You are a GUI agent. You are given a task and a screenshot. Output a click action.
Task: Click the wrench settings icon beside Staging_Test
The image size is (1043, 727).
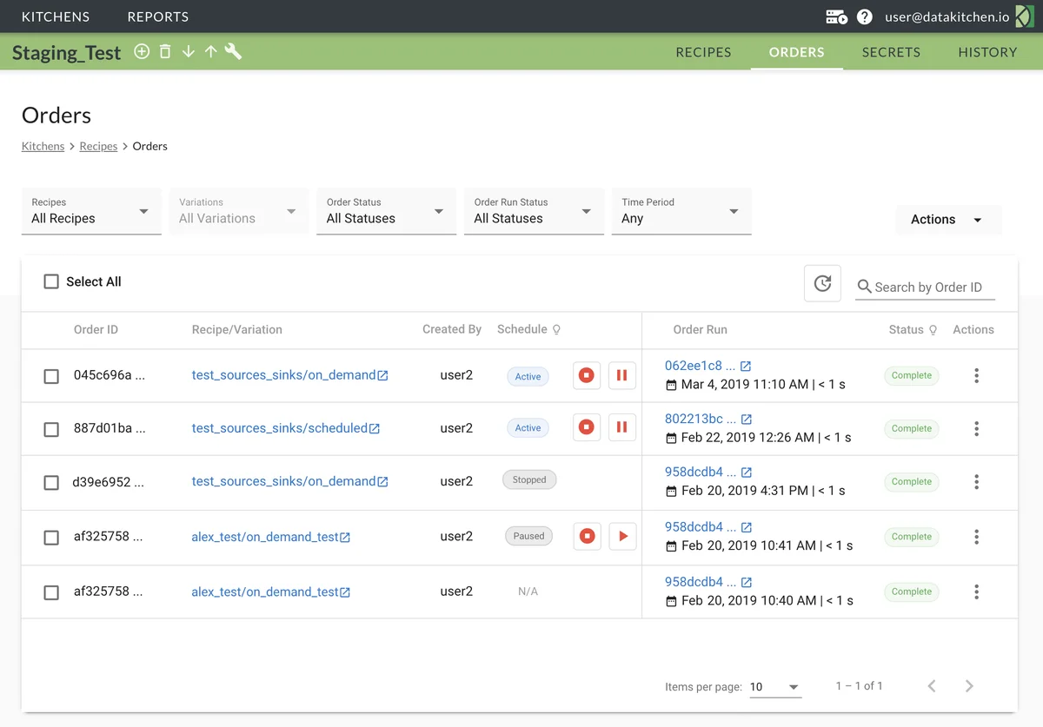tap(233, 52)
